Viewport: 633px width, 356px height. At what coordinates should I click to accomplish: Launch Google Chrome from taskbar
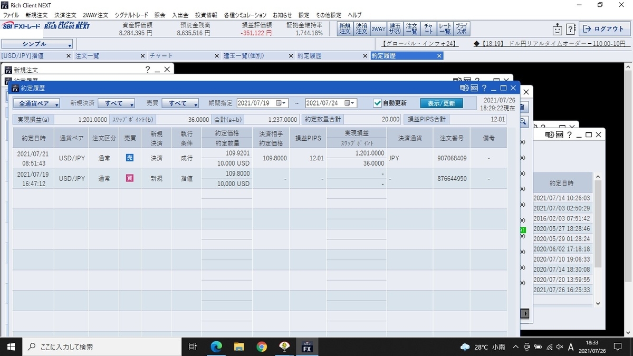[x=262, y=347]
